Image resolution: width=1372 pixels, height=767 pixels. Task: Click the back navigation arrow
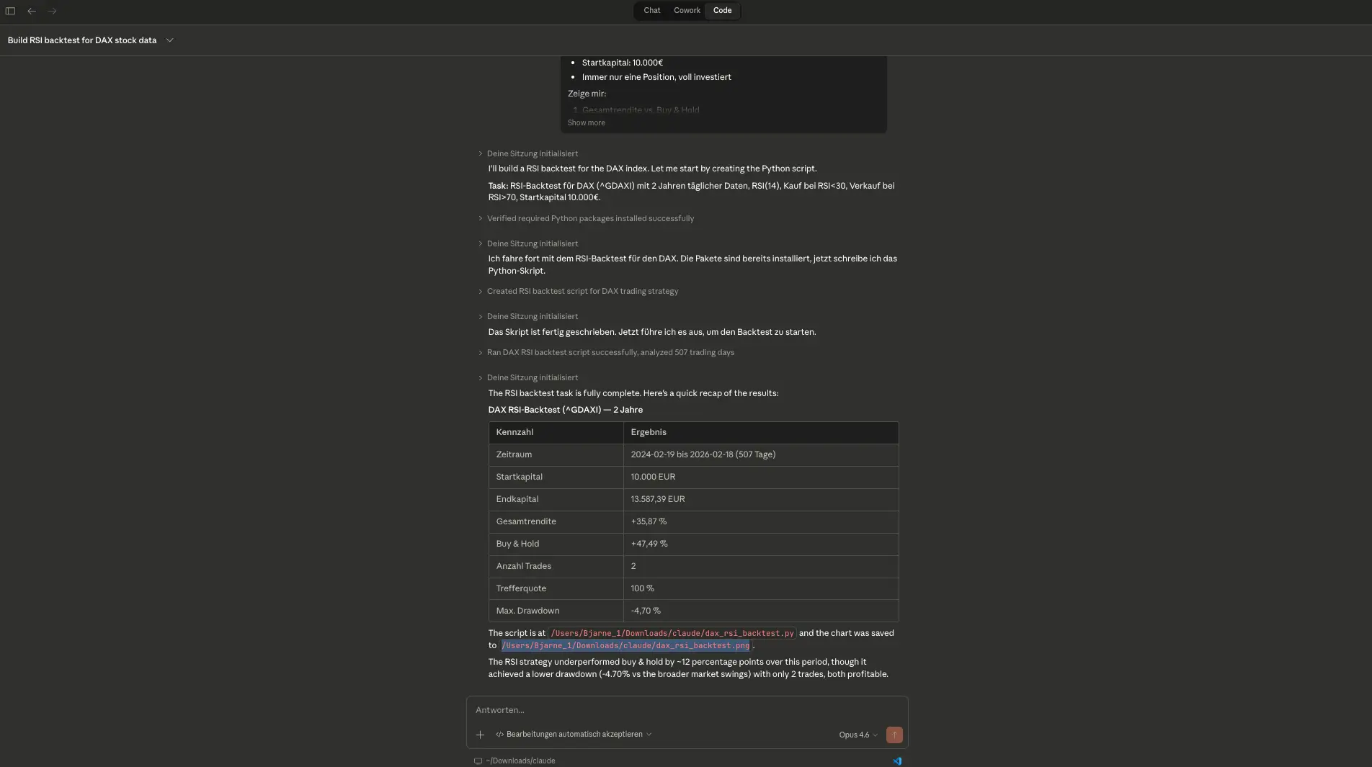click(x=32, y=11)
